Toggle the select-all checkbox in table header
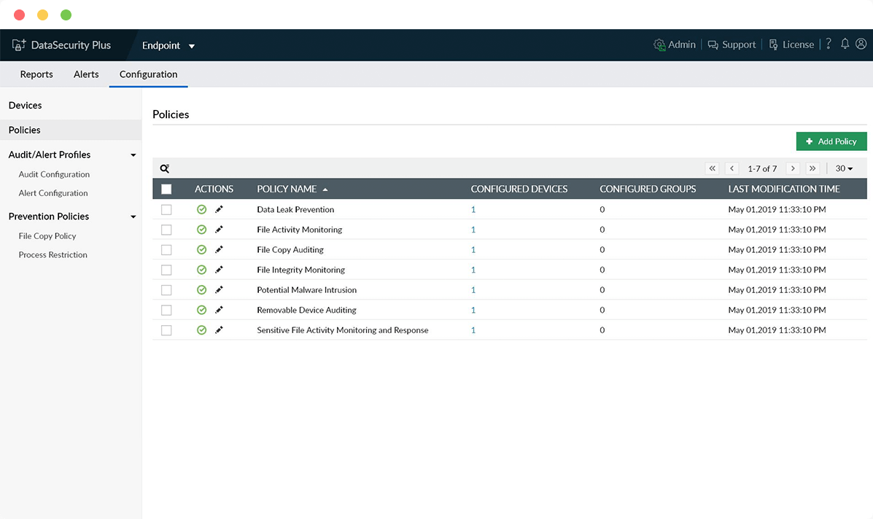Viewport: 873px width, 519px height. coord(166,189)
